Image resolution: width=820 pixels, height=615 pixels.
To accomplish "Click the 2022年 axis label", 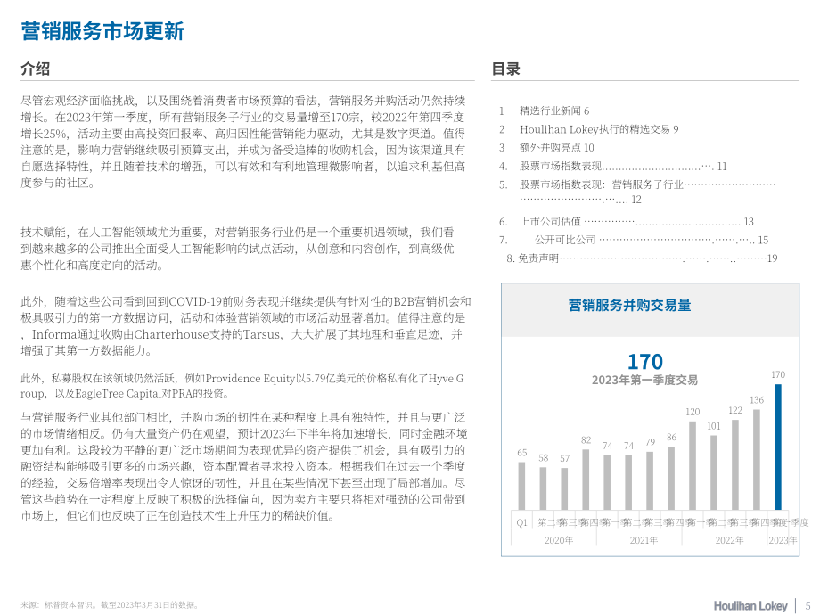I will [729, 540].
